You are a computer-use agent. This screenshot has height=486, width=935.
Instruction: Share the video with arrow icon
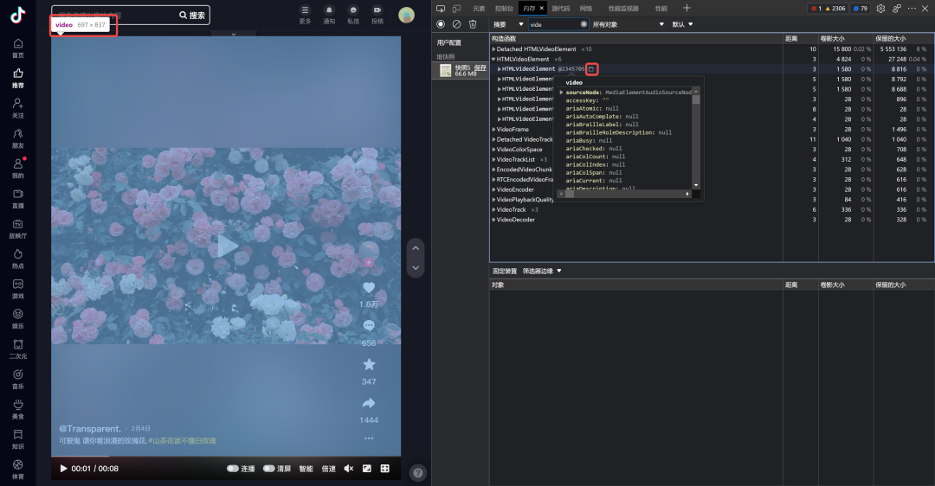tap(369, 403)
